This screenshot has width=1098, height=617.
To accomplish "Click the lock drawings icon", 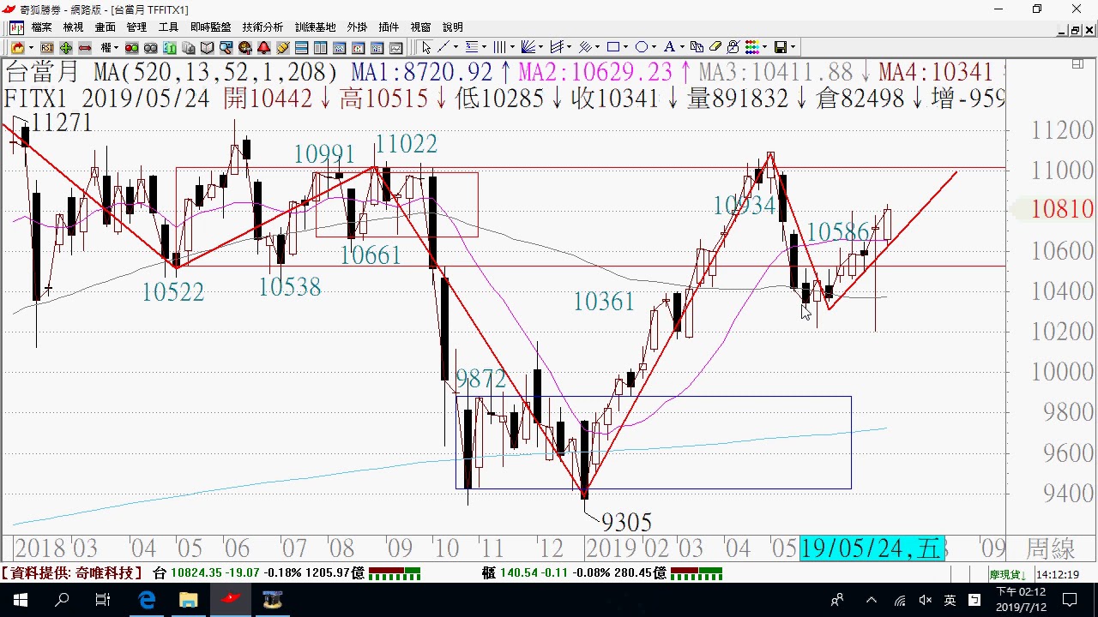I will [x=733, y=47].
